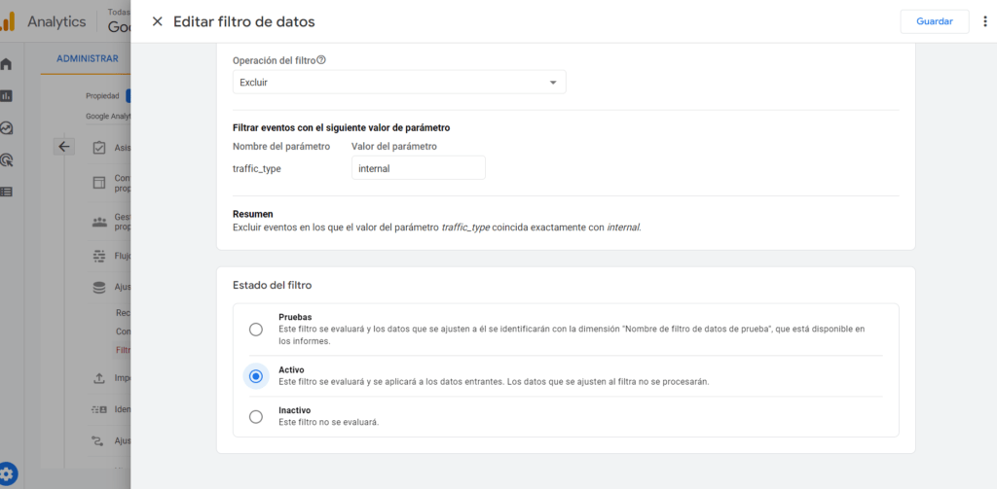Open the Setup Assistant checkbox icon

click(x=99, y=148)
